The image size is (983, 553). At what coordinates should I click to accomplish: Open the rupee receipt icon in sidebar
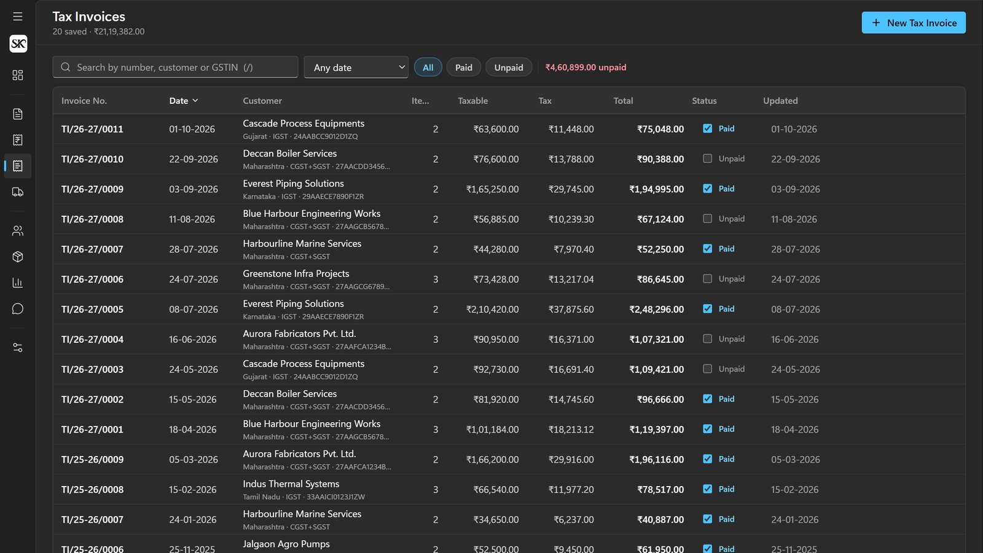pos(18,140)
